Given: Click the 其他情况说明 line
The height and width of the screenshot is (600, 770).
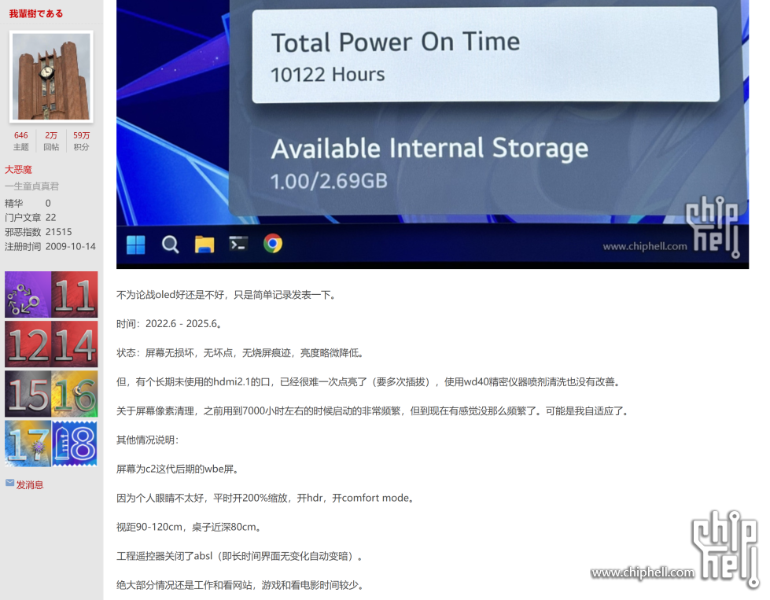Looking at the screenshot, I should click(x=148, y=440).
